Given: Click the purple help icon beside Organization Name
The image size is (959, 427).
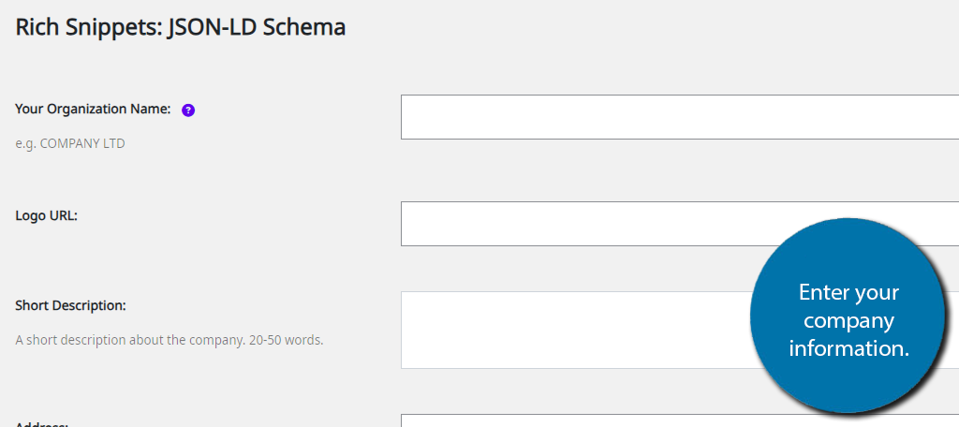Looking at the screenshot, I should tap(188, 110).
